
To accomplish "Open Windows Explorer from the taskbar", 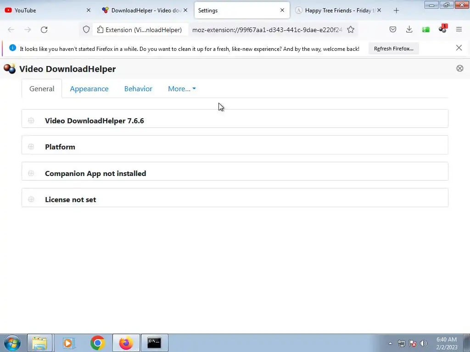I will (x=39, y=343).
